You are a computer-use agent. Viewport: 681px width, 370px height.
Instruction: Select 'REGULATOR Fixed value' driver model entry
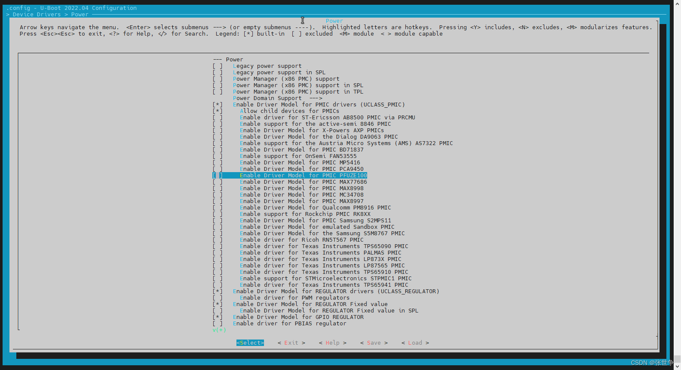click(x=310, y=304)
